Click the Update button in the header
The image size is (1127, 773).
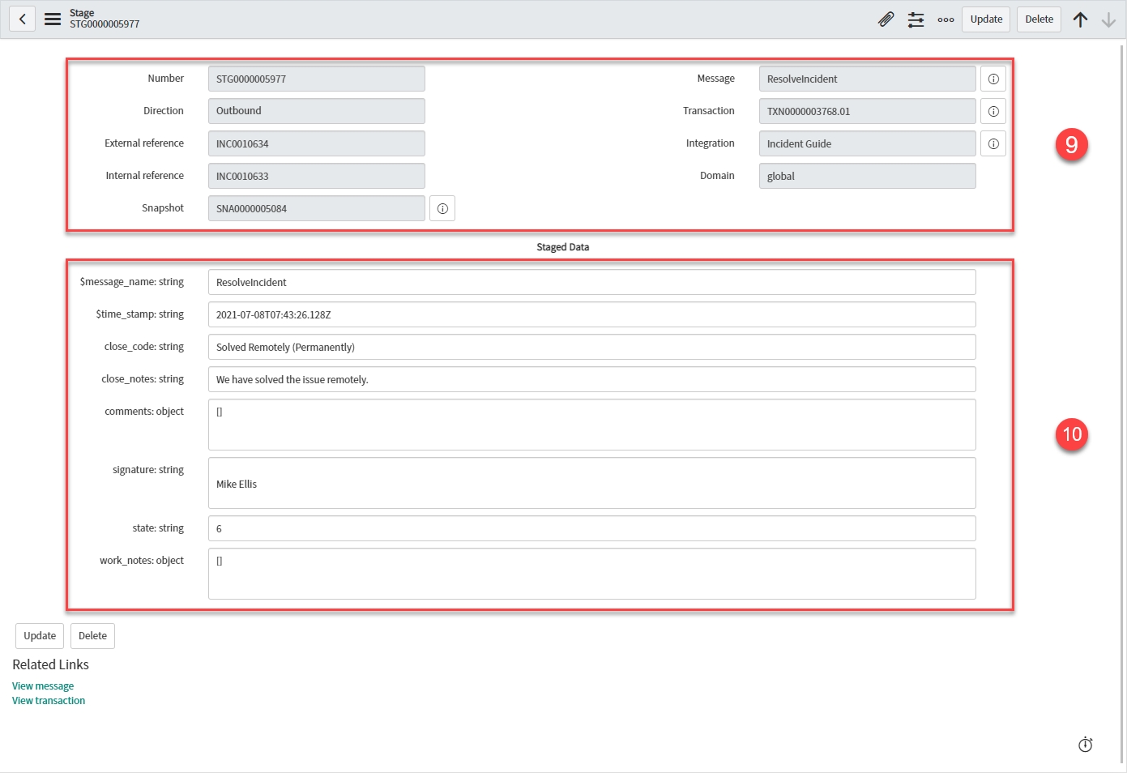pos(985,19)
